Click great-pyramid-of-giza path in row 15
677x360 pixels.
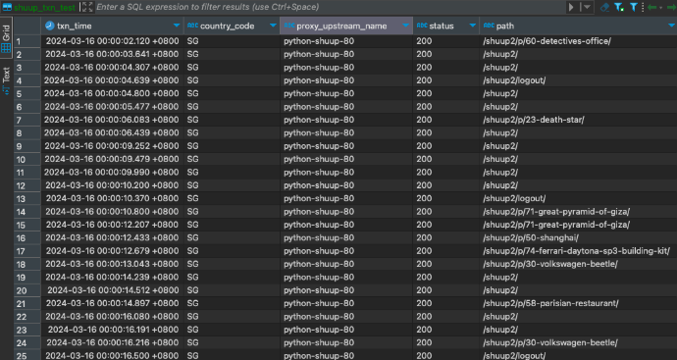click(x=578, y=225)
